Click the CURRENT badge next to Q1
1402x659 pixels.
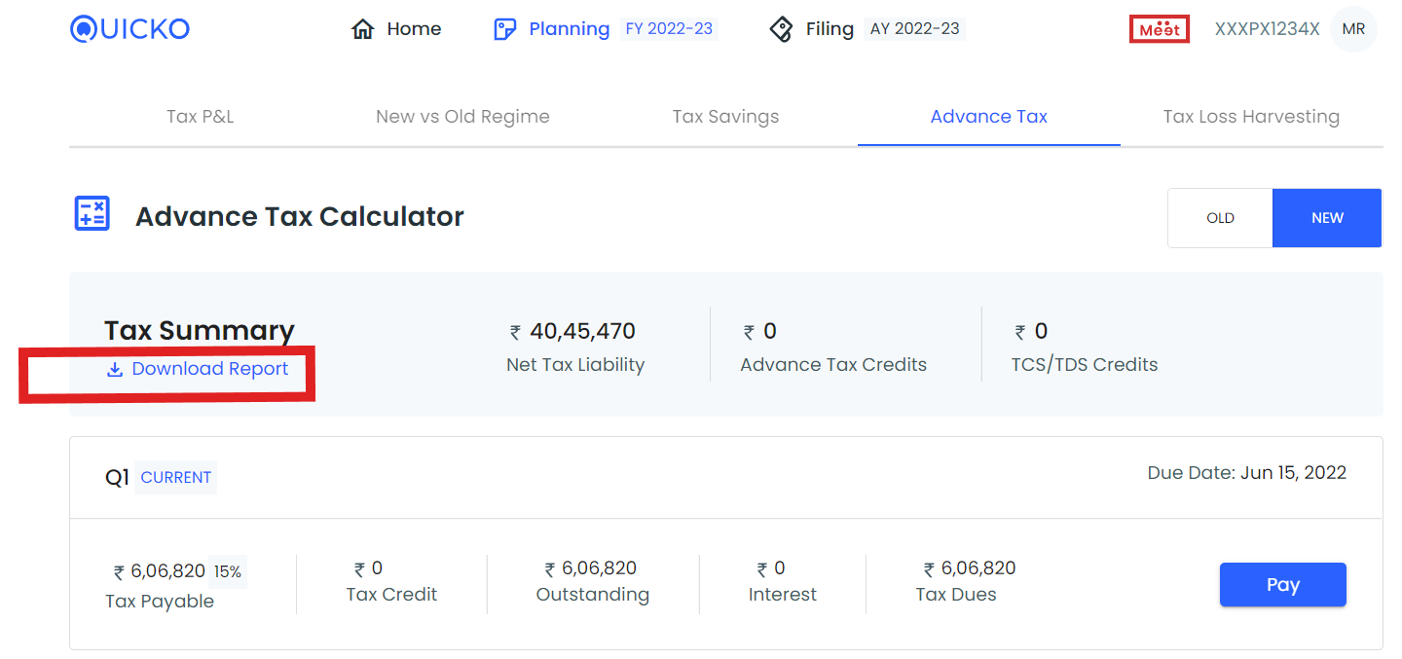pyautogui.click(x=175, y=477)
